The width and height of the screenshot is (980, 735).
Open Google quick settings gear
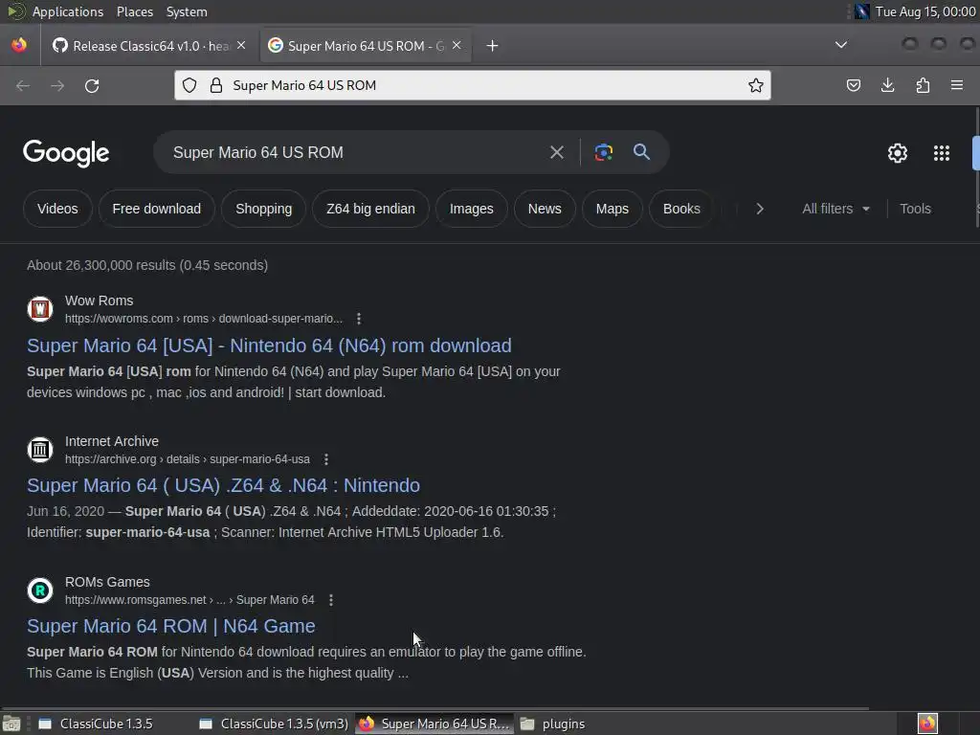[x=898, y=153]
